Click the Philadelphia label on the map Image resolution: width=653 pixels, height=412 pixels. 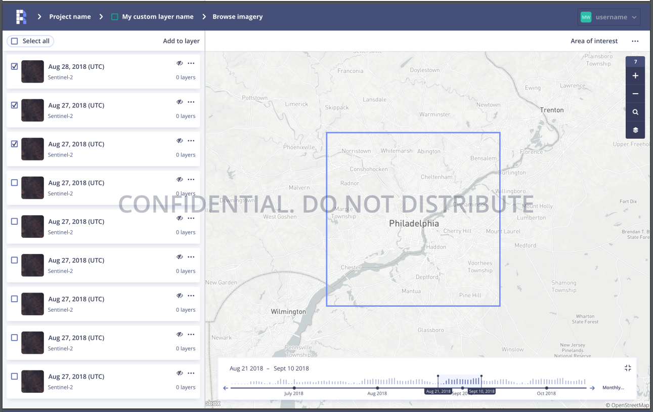point(414,223)
